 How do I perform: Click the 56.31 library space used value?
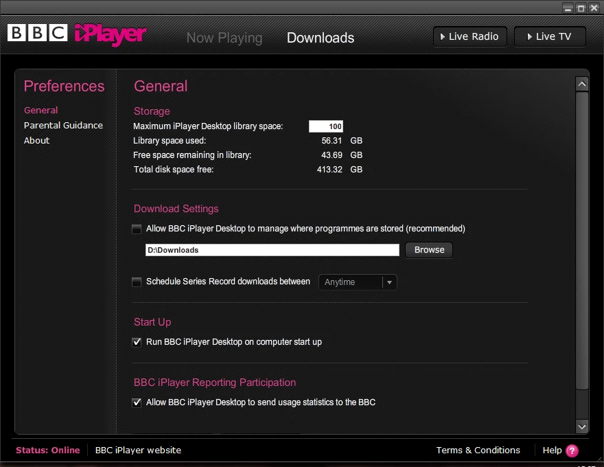[332, 141]
